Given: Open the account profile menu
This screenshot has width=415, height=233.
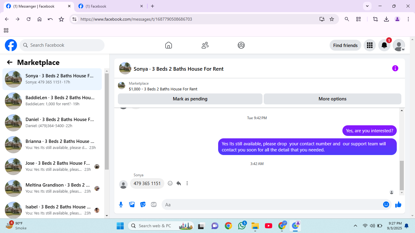Looking at the screenshot, I should point(399,45).
